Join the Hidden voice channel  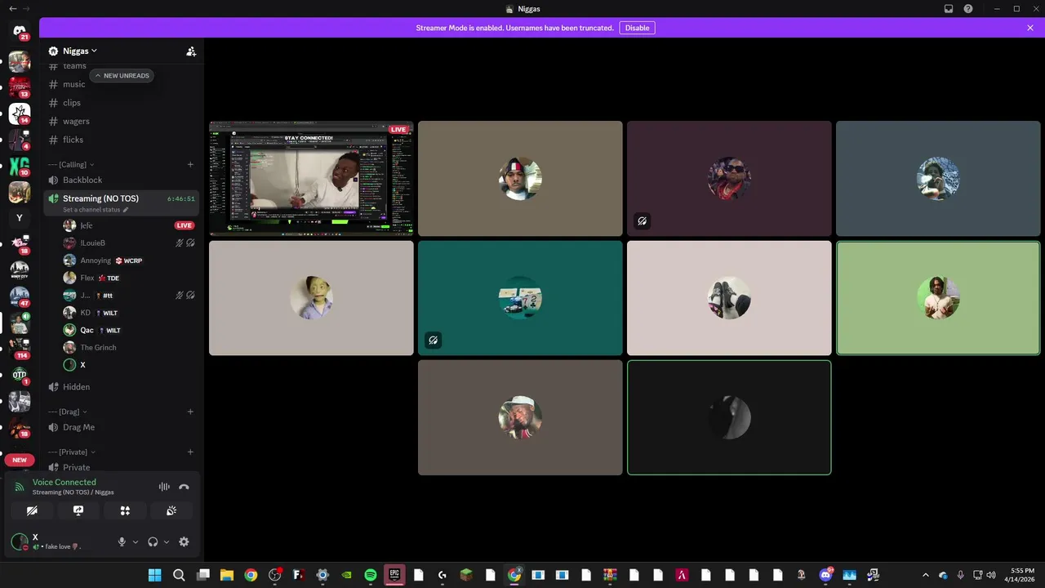[x=121, y=387]
